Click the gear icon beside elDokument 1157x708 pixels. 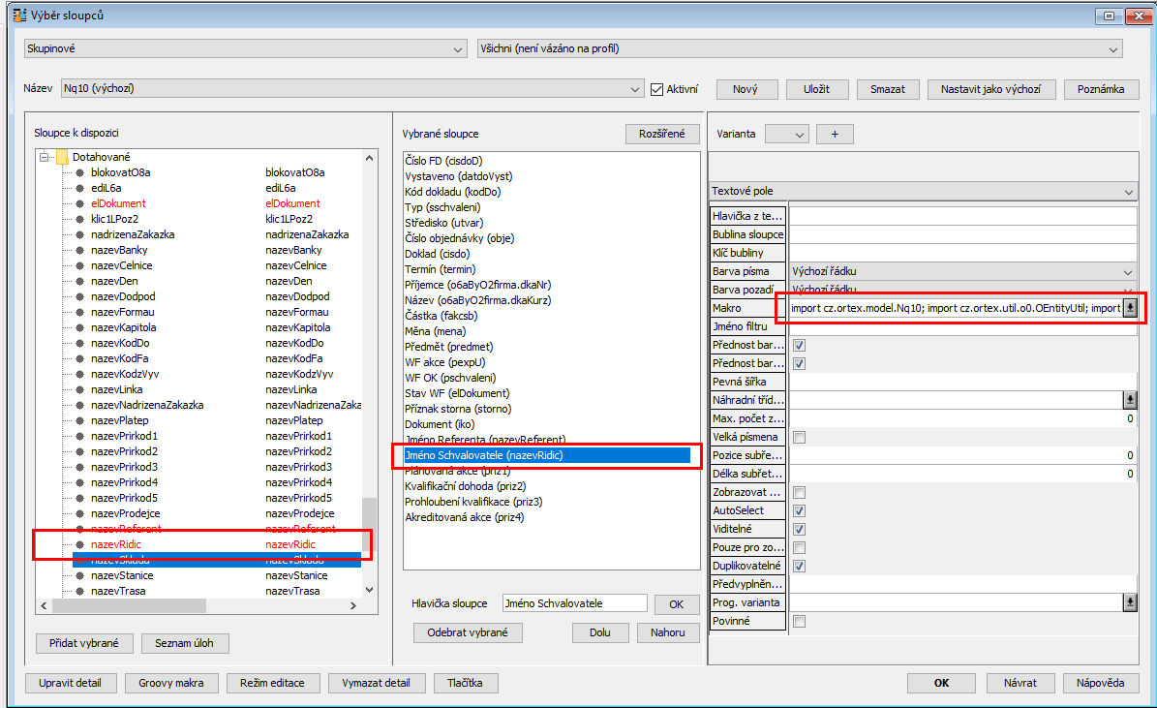pyautogui.click(x=80, y=203)
